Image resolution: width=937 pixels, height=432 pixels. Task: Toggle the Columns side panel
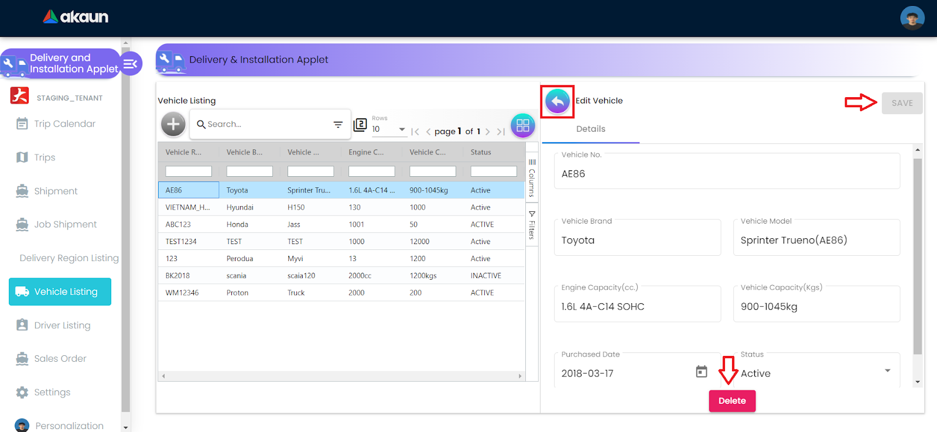pos(532,177)
